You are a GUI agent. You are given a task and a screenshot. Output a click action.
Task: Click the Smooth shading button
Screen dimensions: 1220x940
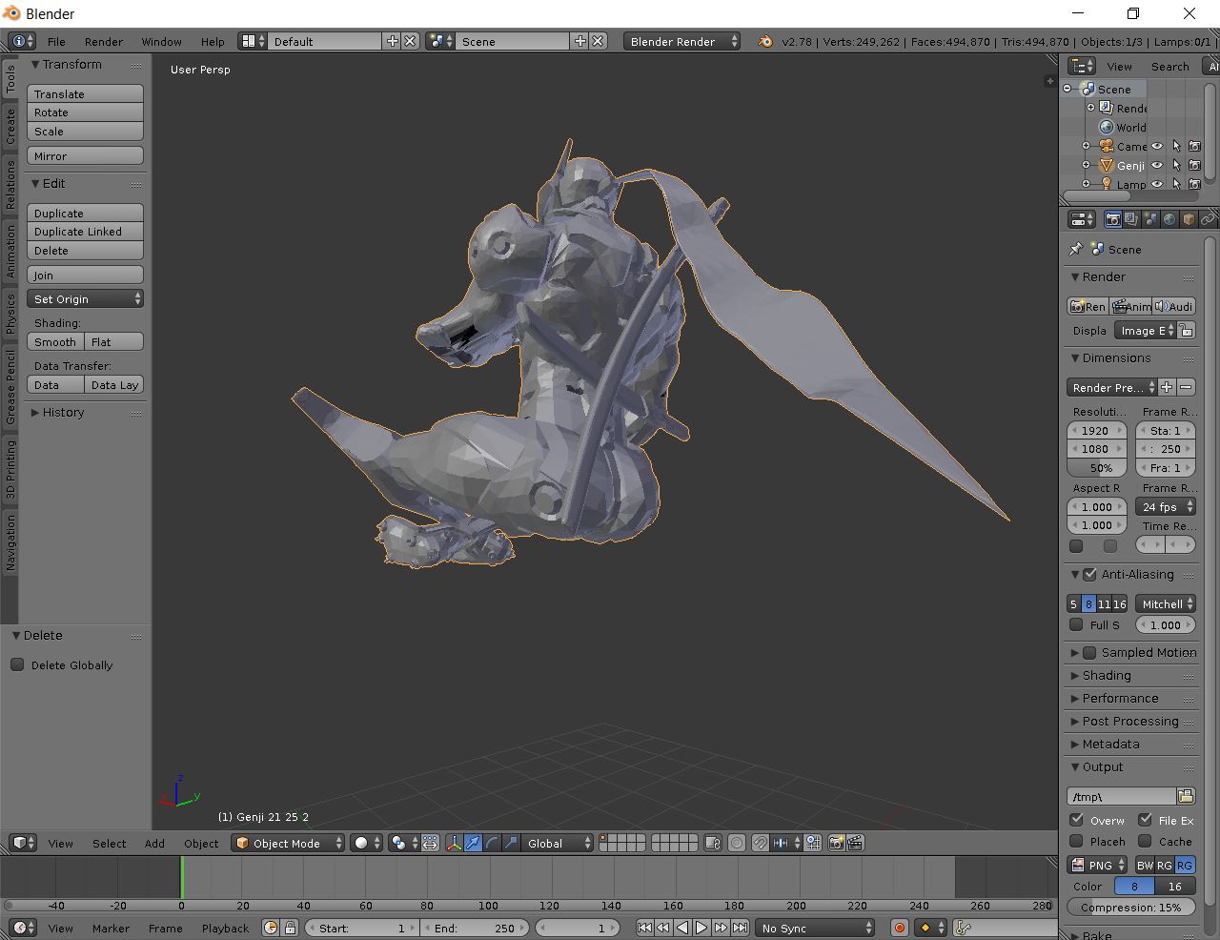tap(55, 341)
